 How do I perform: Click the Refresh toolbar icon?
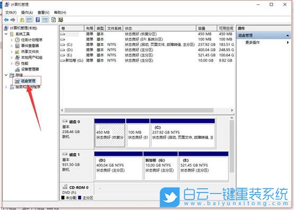(54, 20)
